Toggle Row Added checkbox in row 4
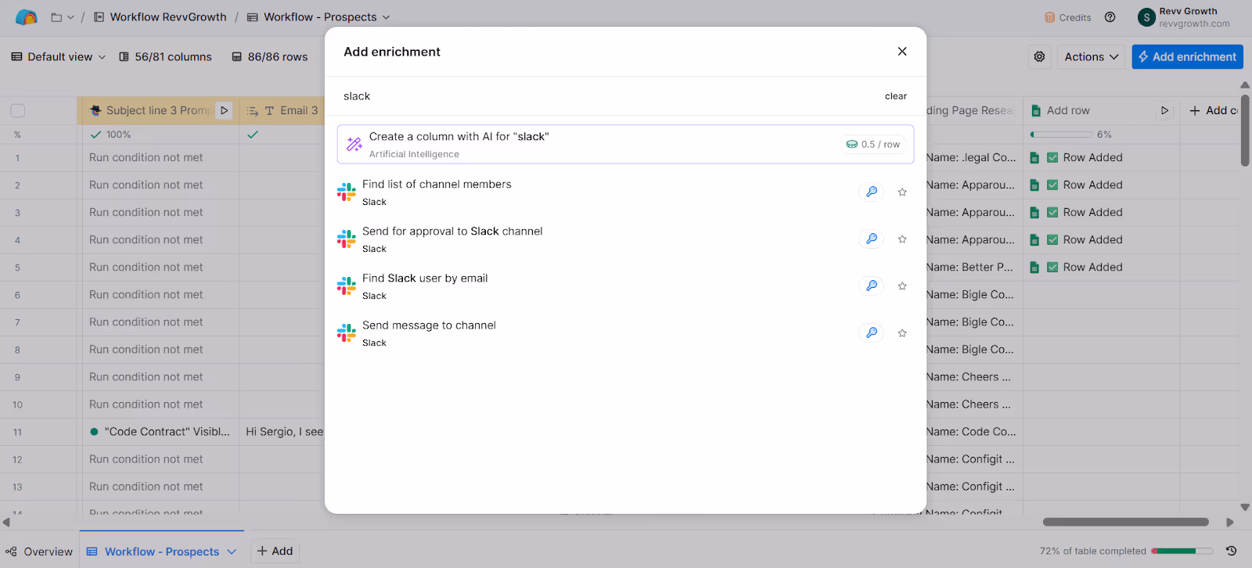The height and width of the screenshot is (568, 1252). (1052, 239)
